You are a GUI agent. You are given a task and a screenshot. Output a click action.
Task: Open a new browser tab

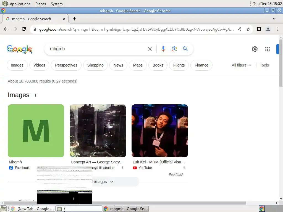(x=75, y=19)
